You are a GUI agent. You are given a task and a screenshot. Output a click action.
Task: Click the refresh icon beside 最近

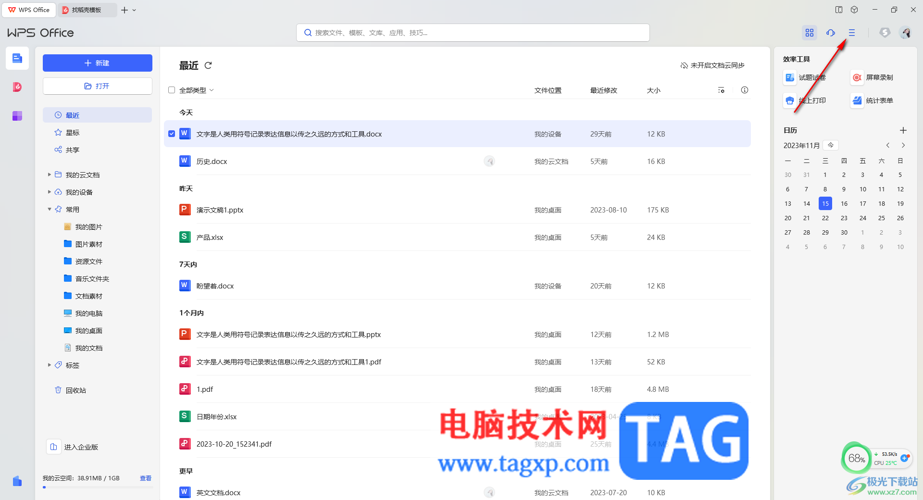click(208, 65)
